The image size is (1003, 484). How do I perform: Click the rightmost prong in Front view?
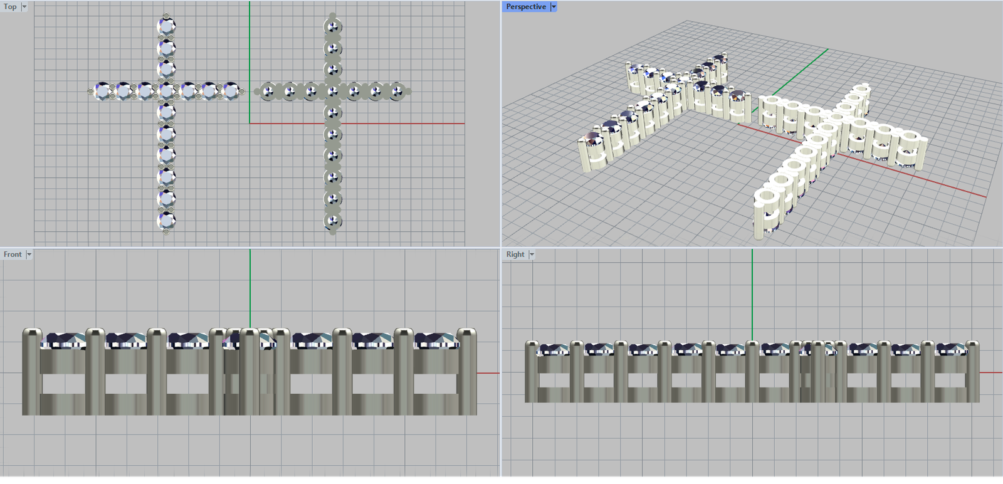pyautogui.click(x=466, y=371)
